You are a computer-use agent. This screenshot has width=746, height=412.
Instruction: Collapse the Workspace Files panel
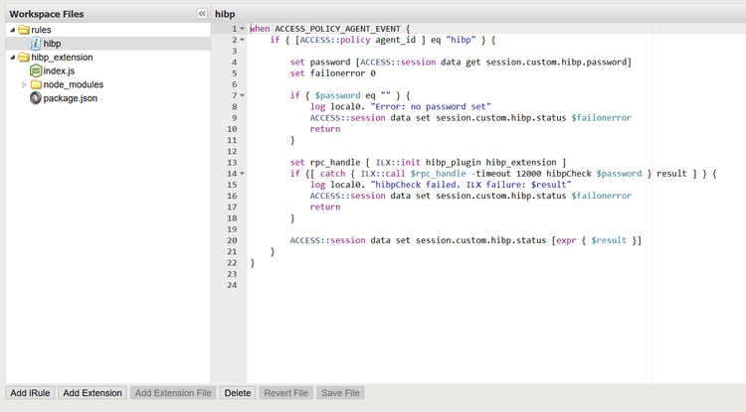point(202,14)
